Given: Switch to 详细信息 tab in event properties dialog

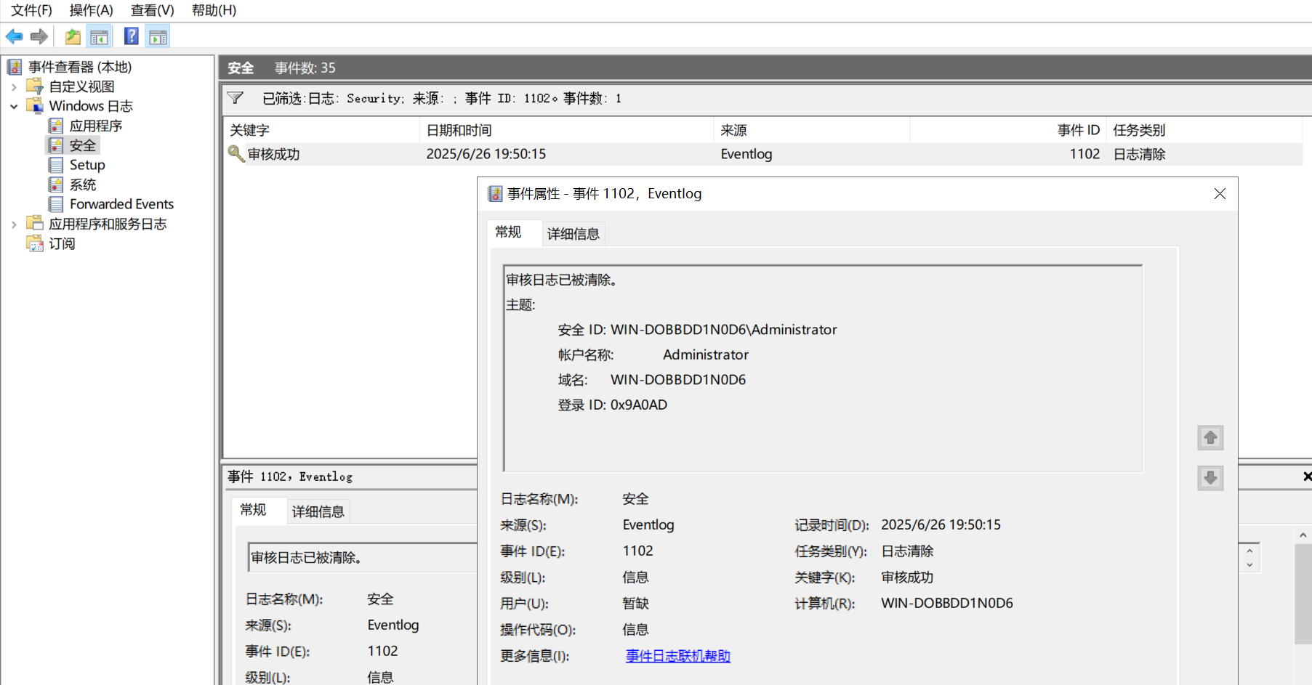Looking at the screenshot, I should click(x=573, y=234).
